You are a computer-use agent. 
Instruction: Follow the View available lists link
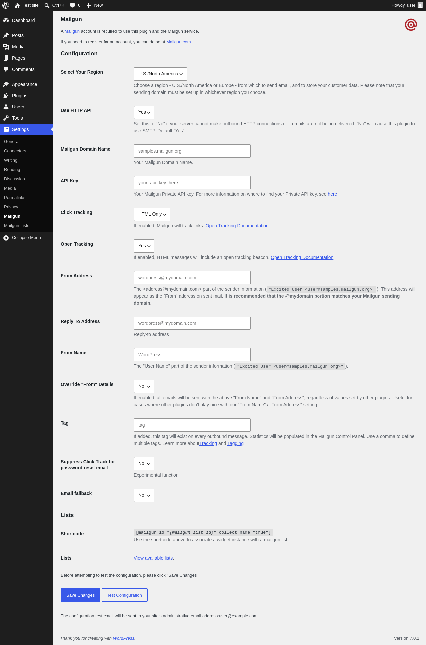point(153,558)
